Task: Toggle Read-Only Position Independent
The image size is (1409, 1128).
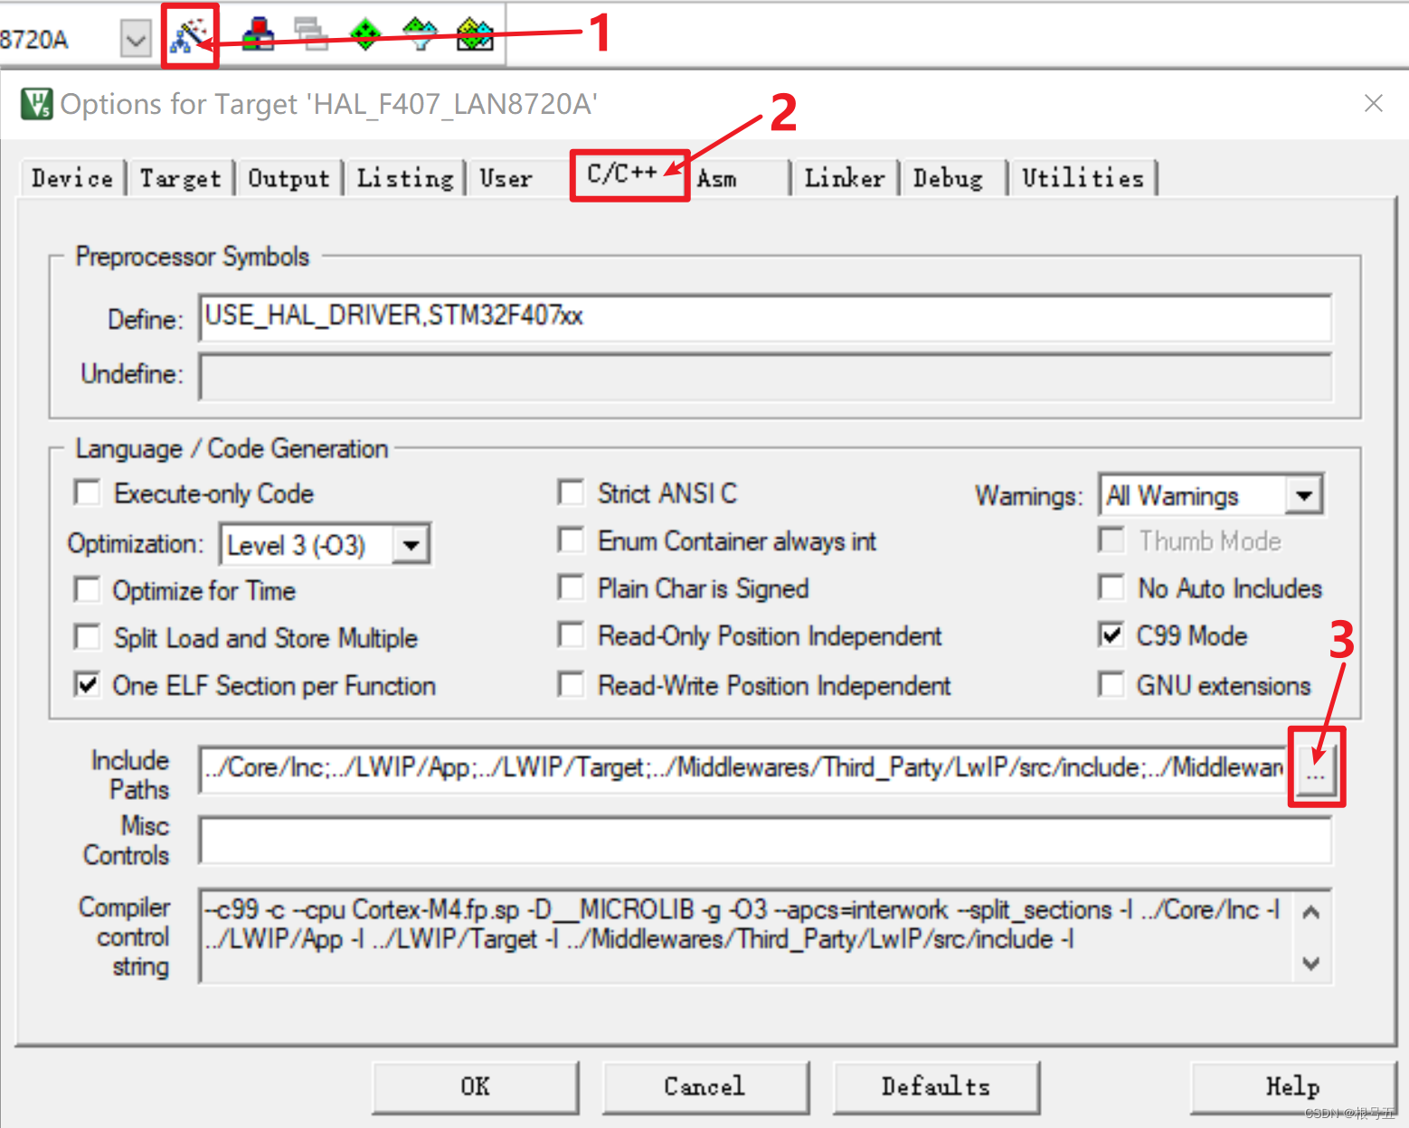Action: click(x=571, y=635)
